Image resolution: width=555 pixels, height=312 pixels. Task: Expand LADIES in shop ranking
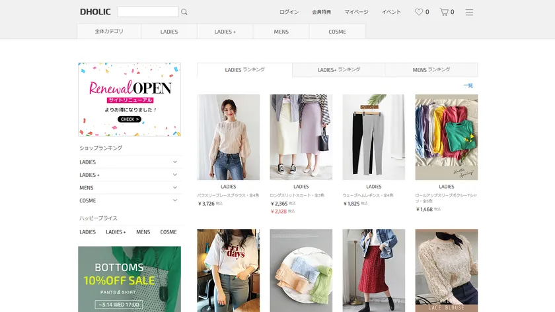pyautogui.click(x=129, y=162)
